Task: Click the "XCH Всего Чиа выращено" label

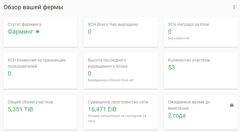Action: [x=113, y=24]
